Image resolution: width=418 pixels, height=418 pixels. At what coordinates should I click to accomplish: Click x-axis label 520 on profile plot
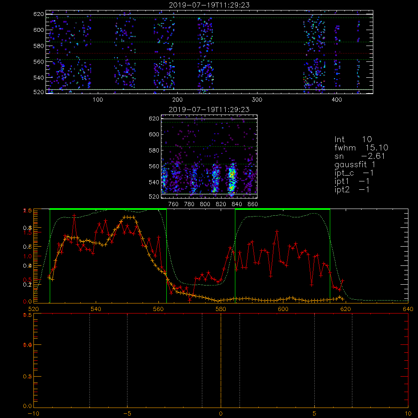point(33,309)
